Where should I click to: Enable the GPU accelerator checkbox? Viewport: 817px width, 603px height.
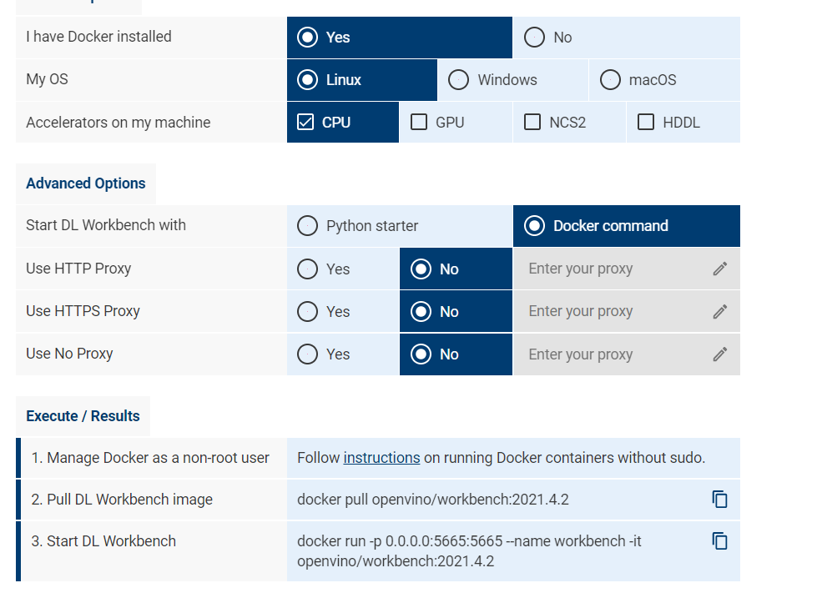(x=419, y=122)
